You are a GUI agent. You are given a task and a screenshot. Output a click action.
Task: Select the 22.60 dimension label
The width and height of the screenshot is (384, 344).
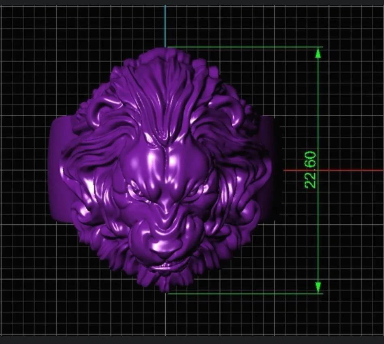coord(311,170)
